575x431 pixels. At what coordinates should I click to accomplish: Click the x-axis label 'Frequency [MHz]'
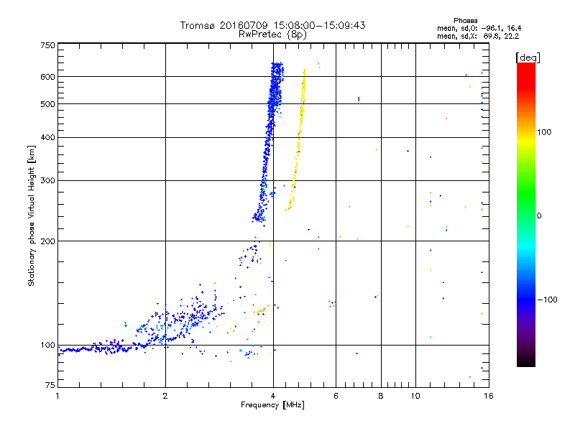(272, 405)
